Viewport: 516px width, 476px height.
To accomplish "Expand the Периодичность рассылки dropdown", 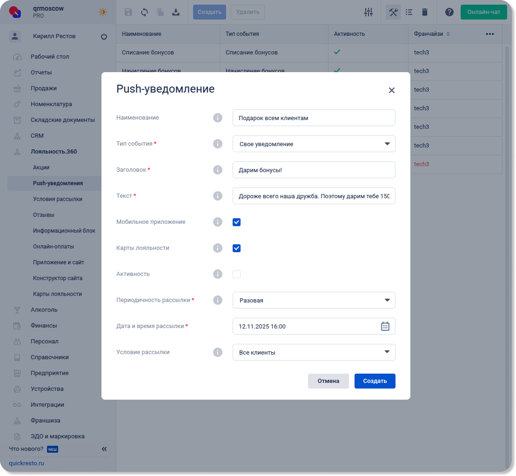I will 314,300.
